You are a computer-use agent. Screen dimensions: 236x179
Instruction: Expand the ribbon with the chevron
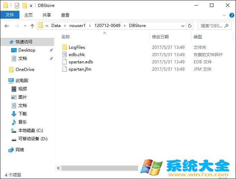pyautogui.click(x=224, y=15)
